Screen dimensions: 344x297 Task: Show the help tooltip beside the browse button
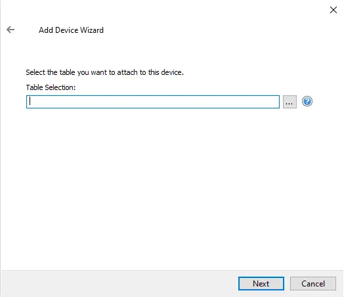coord(307,101)
